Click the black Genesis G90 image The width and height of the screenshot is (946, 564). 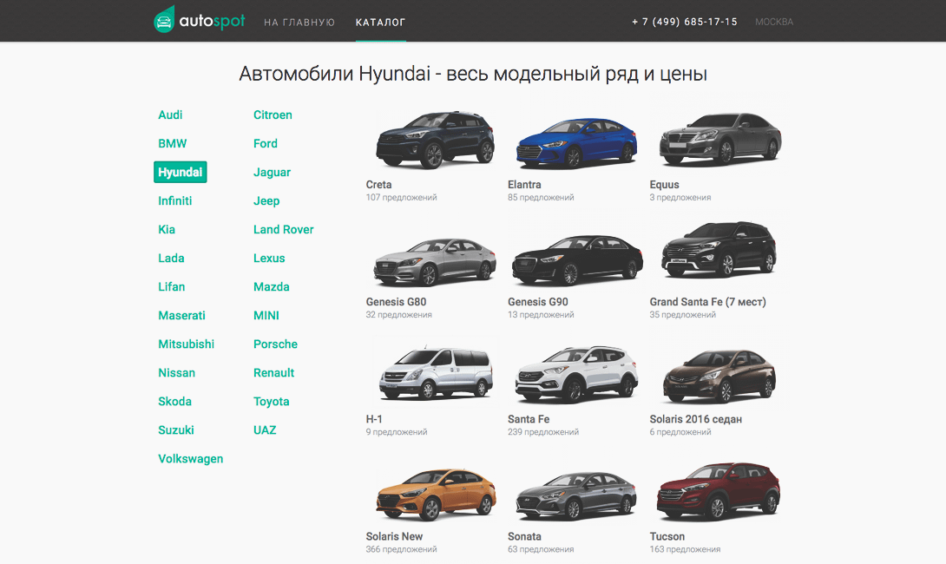pyautogui.click(x=577, y=260)
